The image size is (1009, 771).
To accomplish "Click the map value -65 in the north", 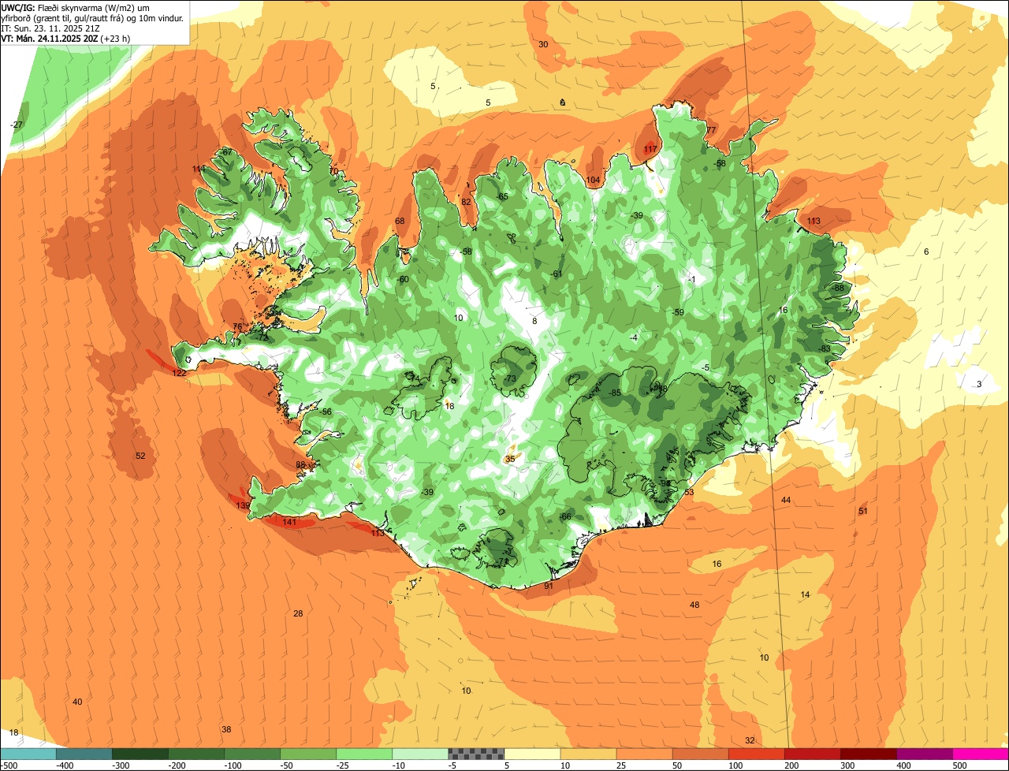I will point(501,196).
